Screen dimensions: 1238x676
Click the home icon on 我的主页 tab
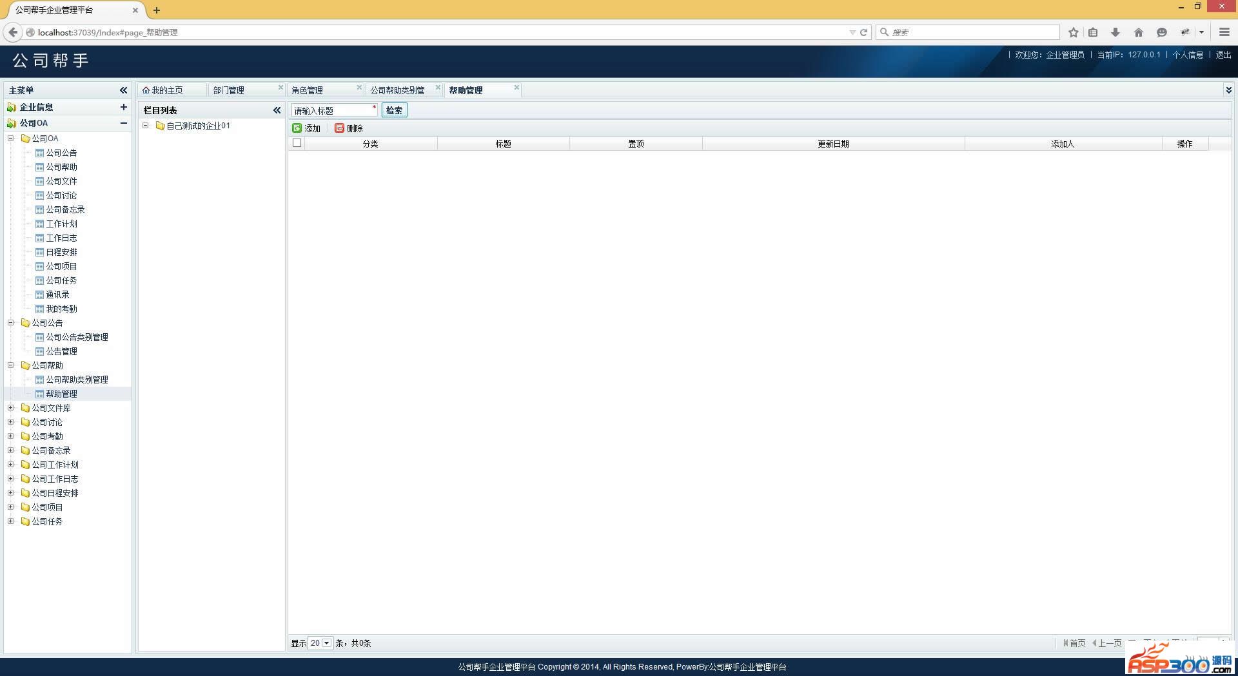point(146,90)
